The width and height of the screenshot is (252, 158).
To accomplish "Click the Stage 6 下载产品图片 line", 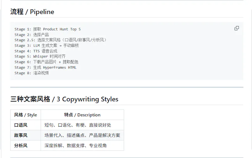I will pos(46,62).
